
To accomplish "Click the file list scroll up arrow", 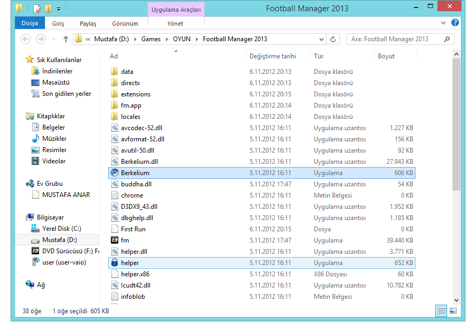I will point(456,54).
